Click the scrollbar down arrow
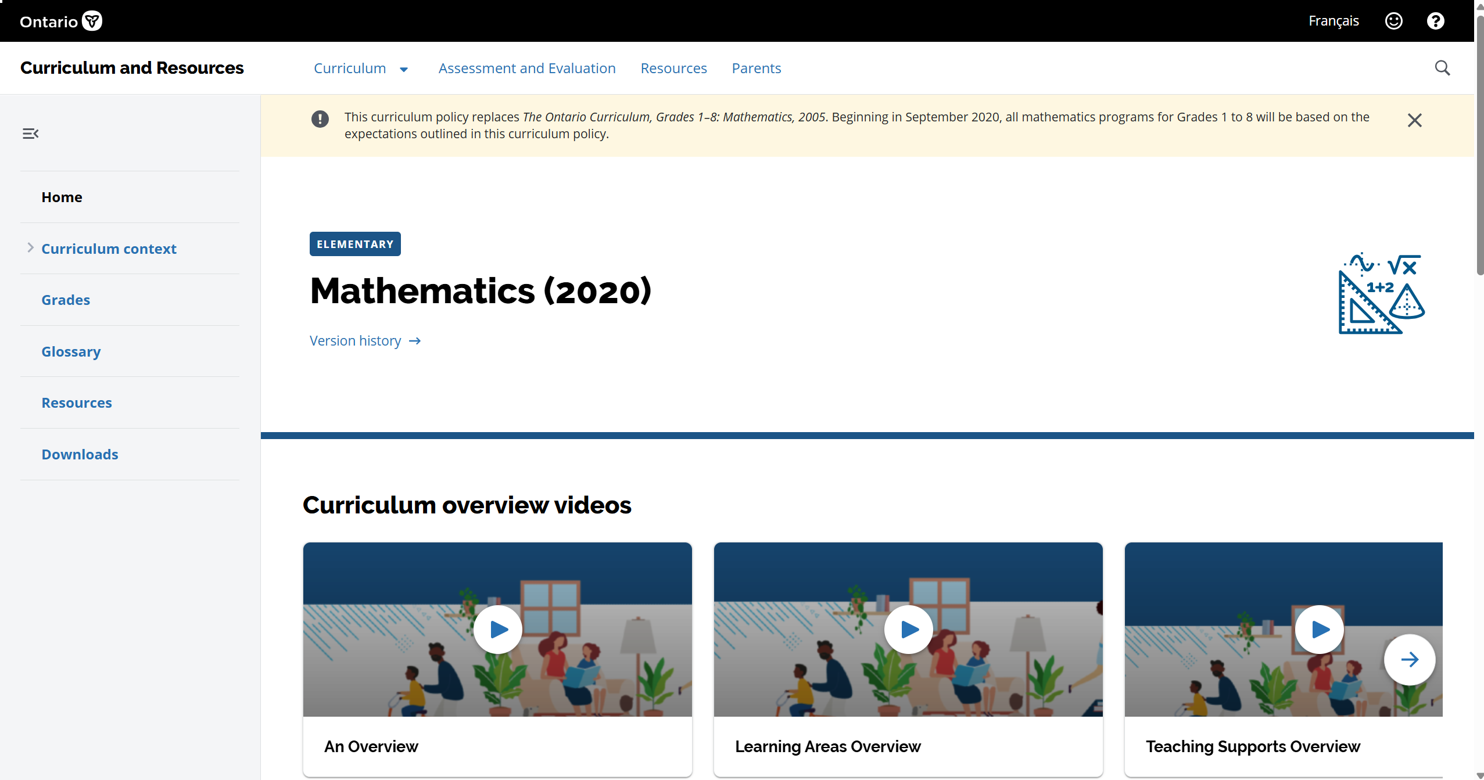1484x780 pixels. (1479, 775)
